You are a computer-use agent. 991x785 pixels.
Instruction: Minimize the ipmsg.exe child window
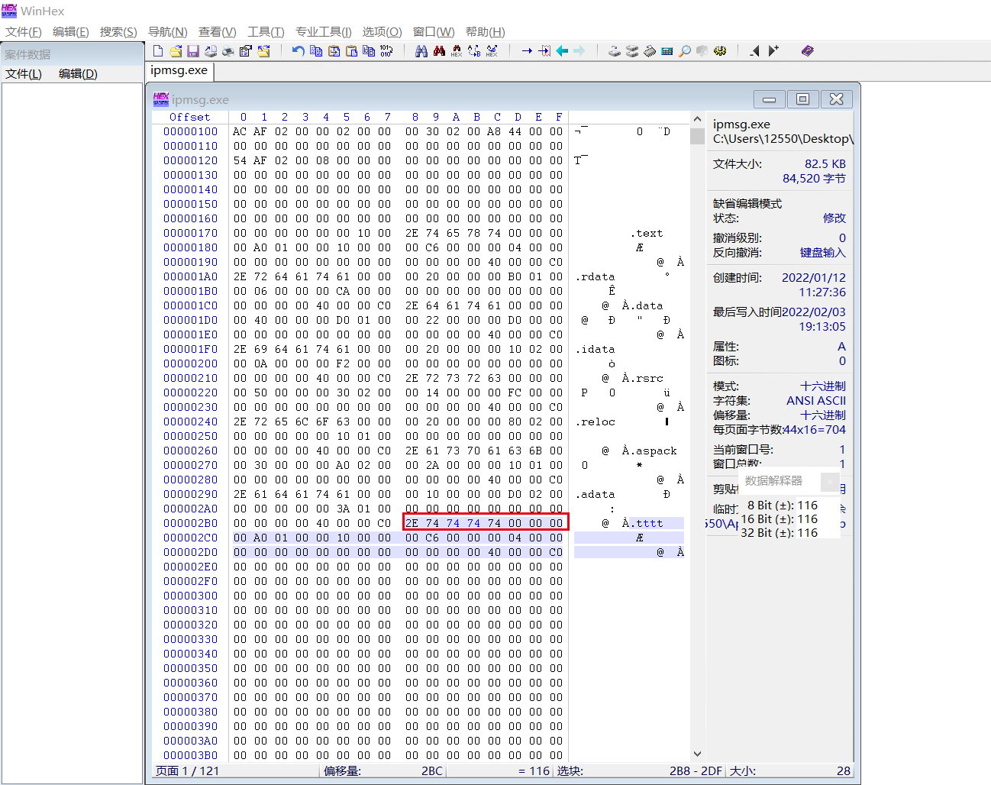tap(769, 99)
